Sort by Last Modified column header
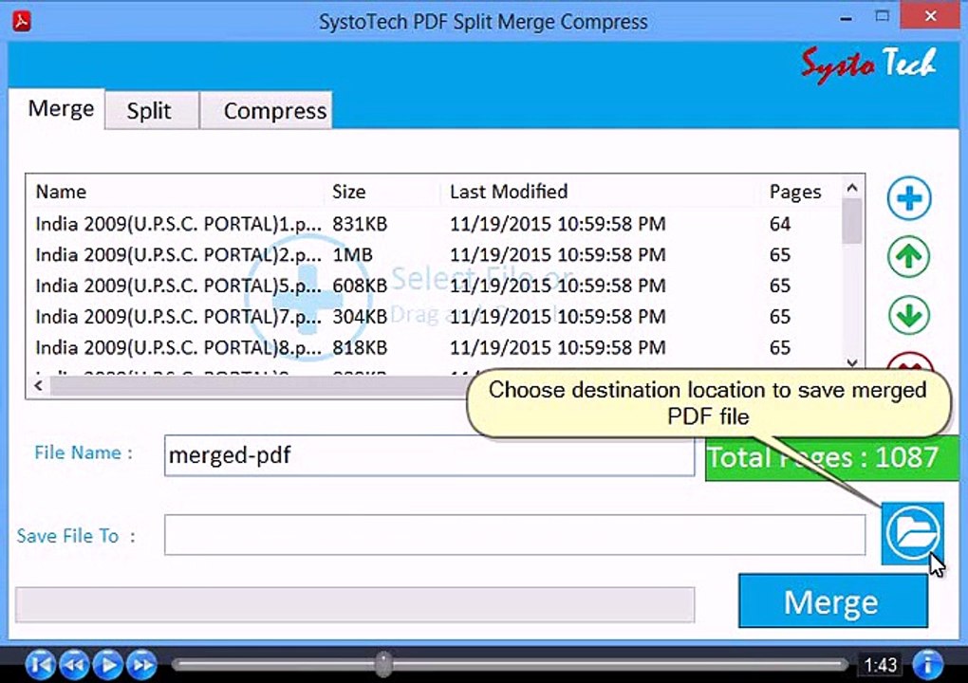Viewport: 968px width, 683px height. coord(509,192)
